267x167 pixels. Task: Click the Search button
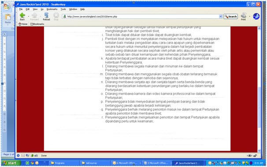230,16
